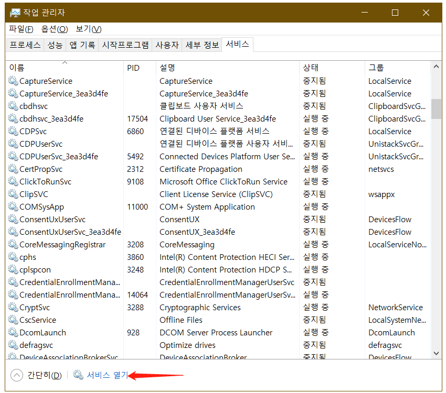Click the CDPSvc service icon
Screen dimensions: 446x393
pyautogui.click(x=13, y=131)
